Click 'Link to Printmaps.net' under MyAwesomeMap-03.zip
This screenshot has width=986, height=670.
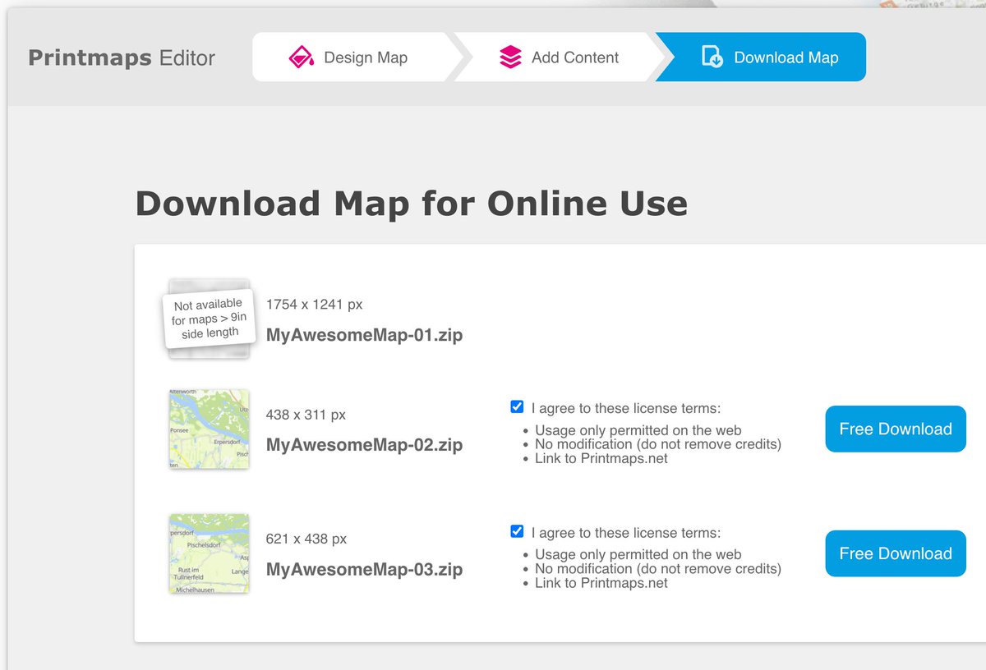601,583
